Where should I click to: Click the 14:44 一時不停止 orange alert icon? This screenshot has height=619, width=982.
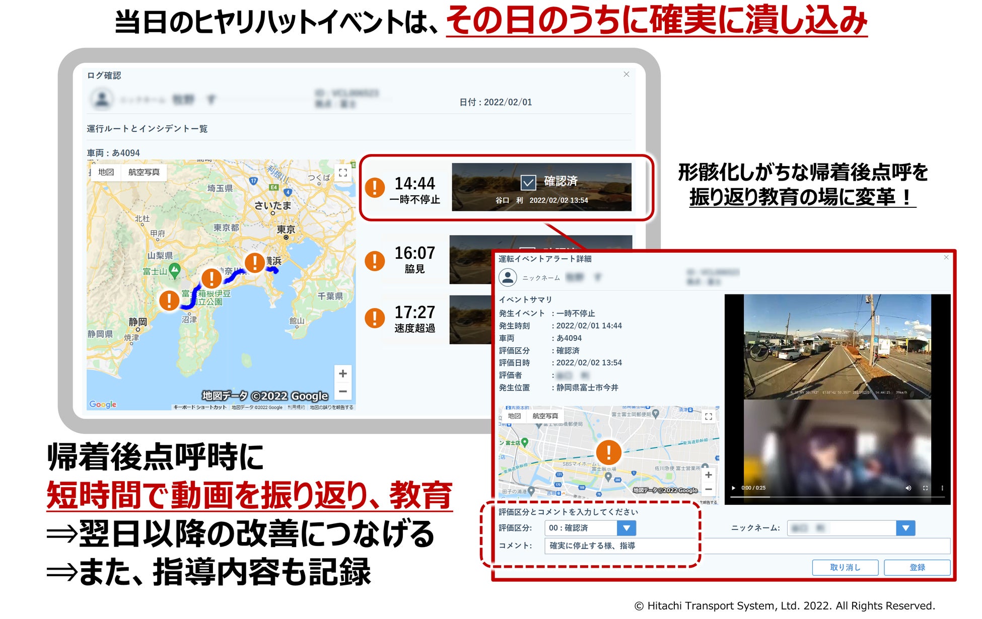click(375, 187)
